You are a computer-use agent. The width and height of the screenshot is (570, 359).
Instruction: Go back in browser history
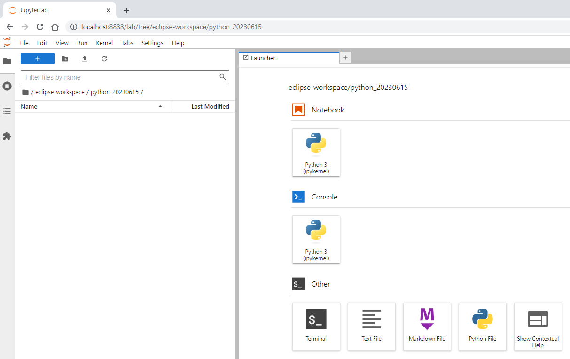(x=10, y=27)
